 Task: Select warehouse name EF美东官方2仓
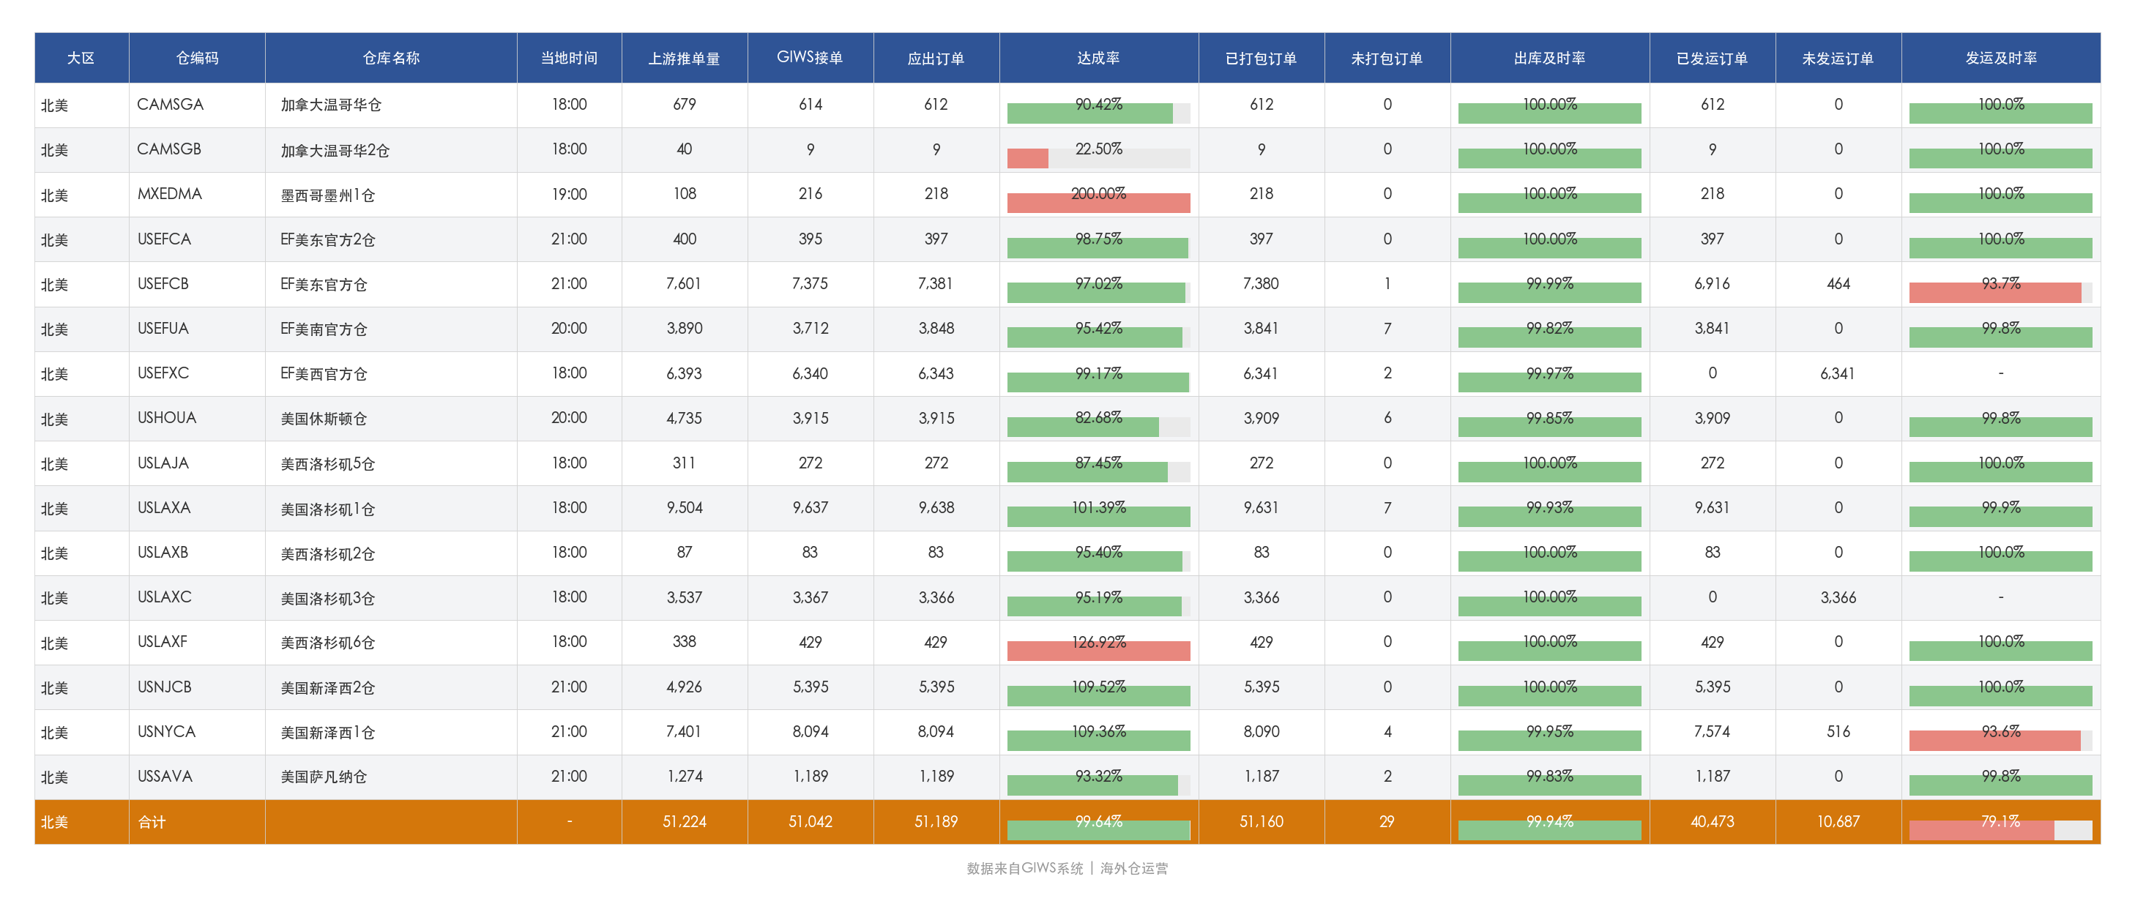(x=327, y=239)
